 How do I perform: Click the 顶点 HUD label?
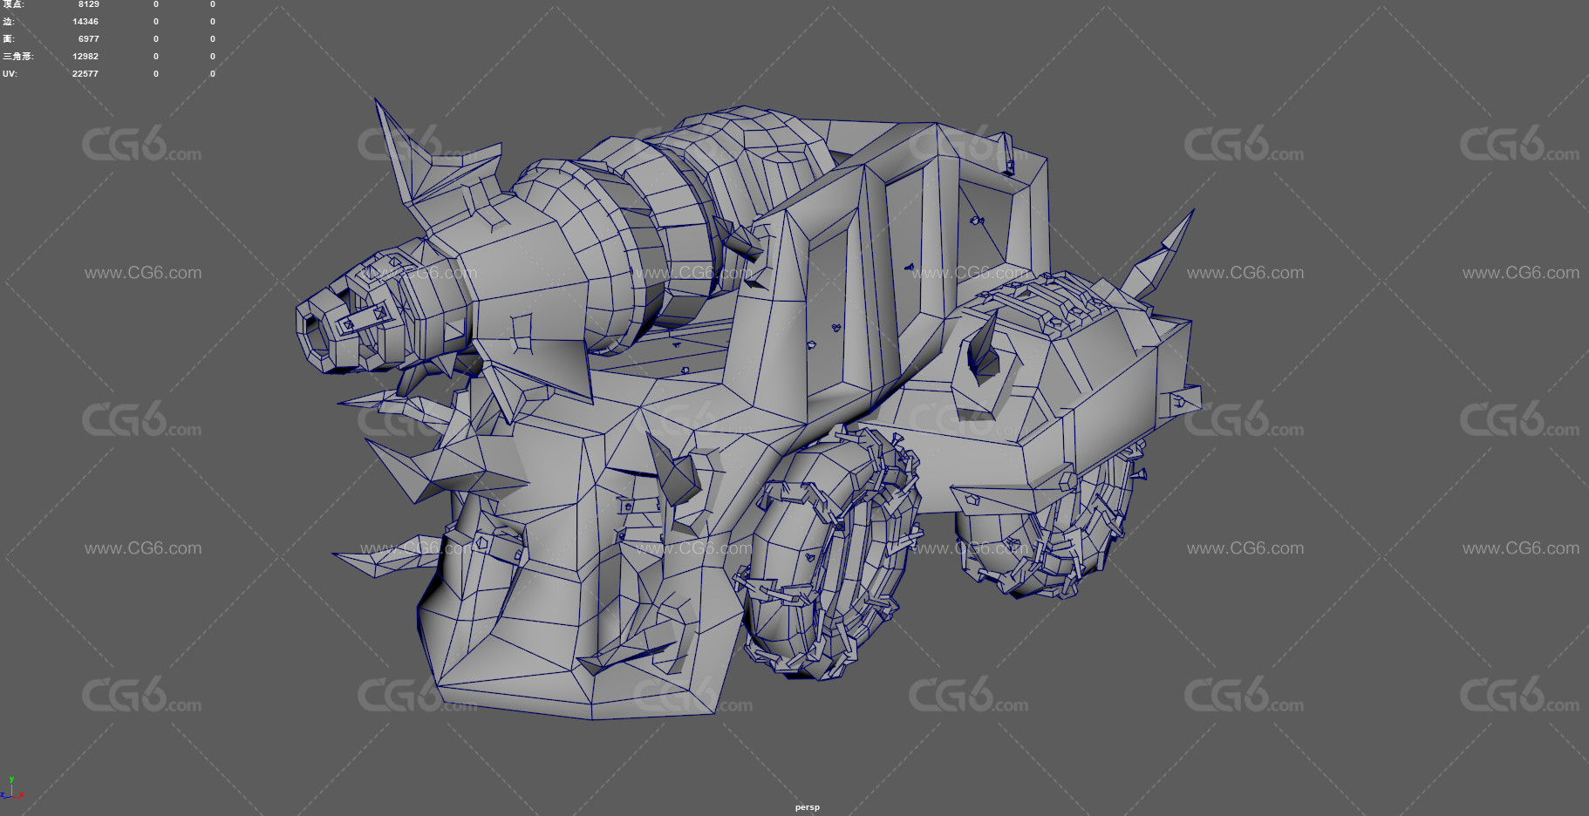pyautogui.click(x=13, y=4)
